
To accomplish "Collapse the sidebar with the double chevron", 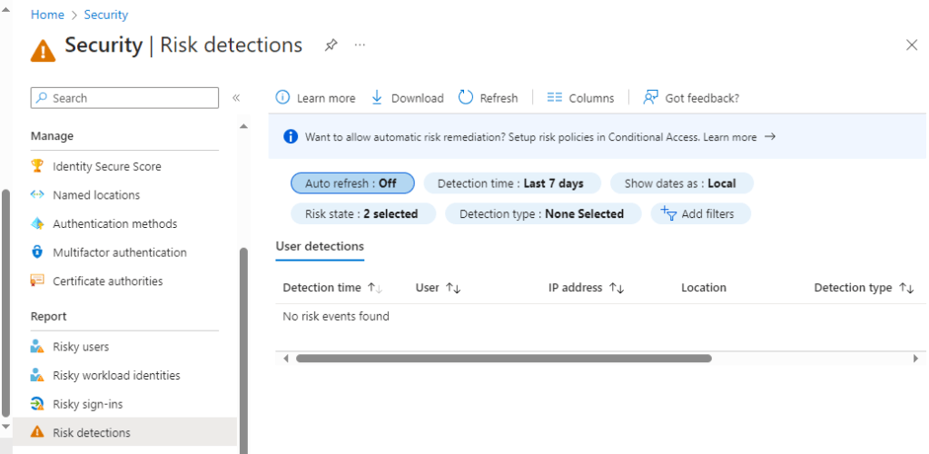I will [236, 98].
